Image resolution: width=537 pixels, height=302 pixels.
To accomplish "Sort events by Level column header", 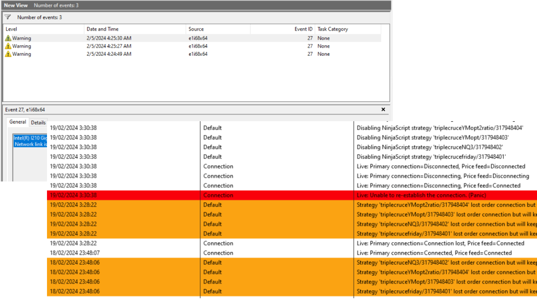I will 11,29.
